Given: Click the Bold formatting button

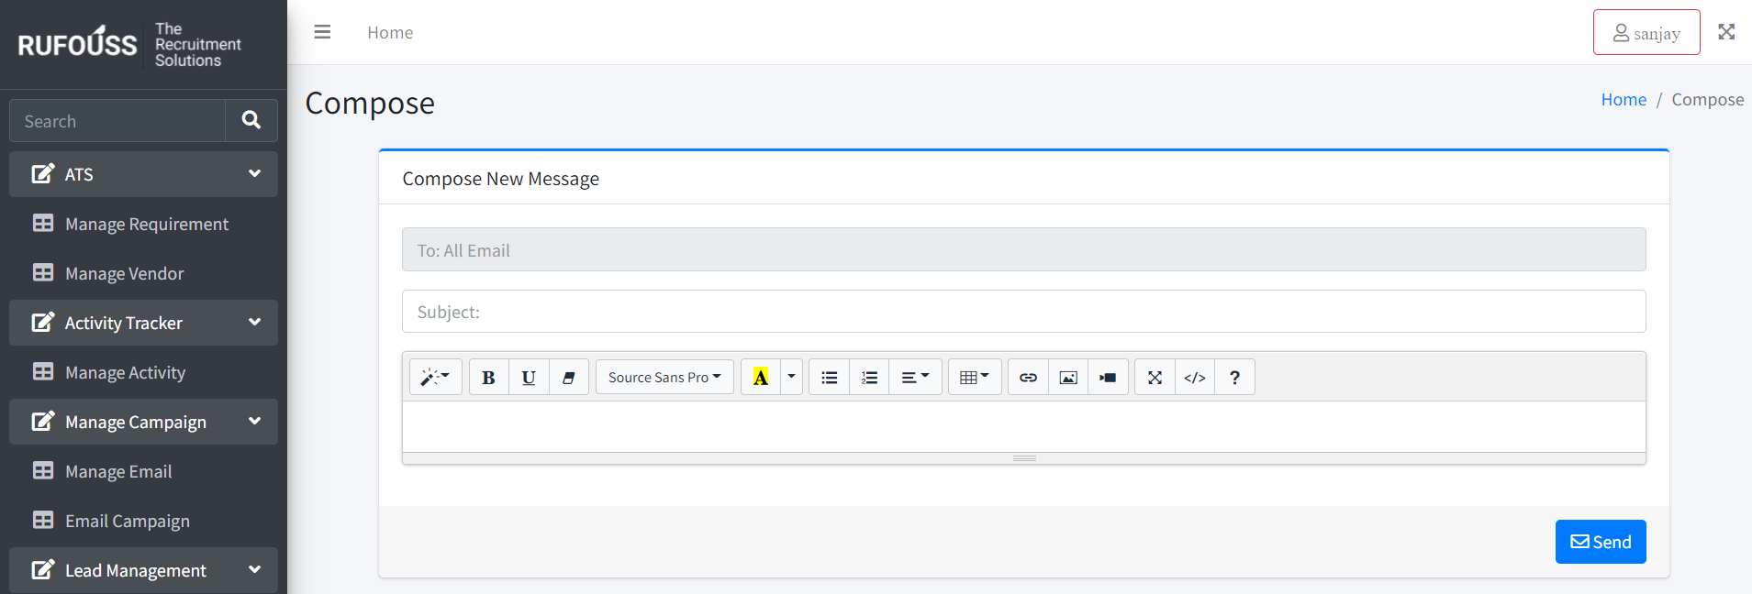Looking at the screenshot, I should pyautogui.click(x=488, y=378).
